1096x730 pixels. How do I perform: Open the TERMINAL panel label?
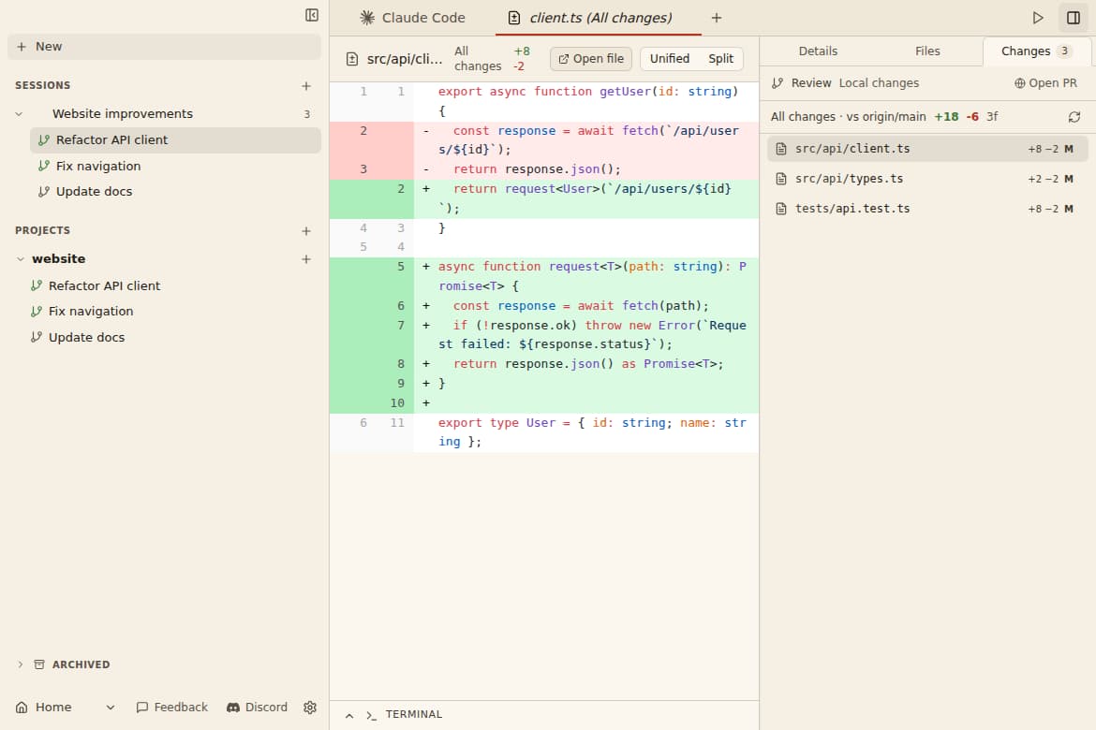coord(414,715)
